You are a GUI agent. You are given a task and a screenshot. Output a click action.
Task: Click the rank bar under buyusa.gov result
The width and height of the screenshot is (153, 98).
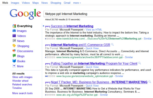(50, 76)
